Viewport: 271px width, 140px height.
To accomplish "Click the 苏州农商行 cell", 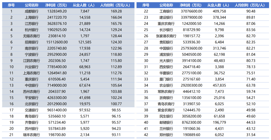I will pos(31,92).
